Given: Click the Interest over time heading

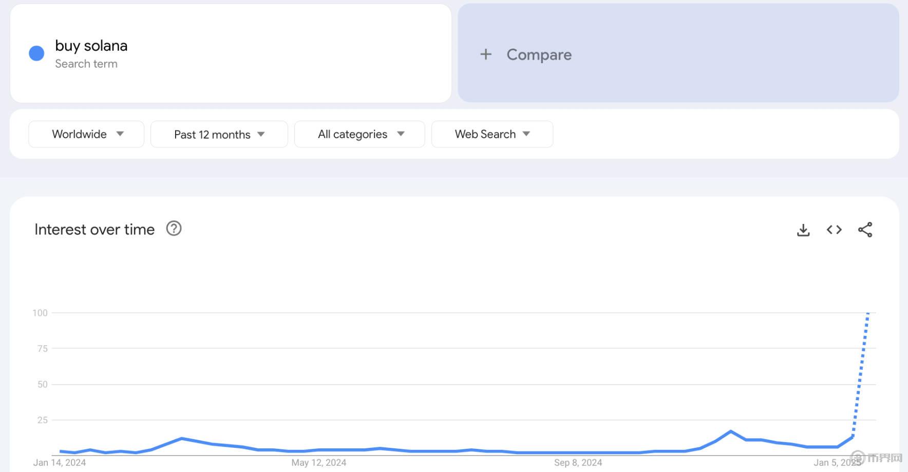Looking at the screenshot, I should tap(94, 230).
